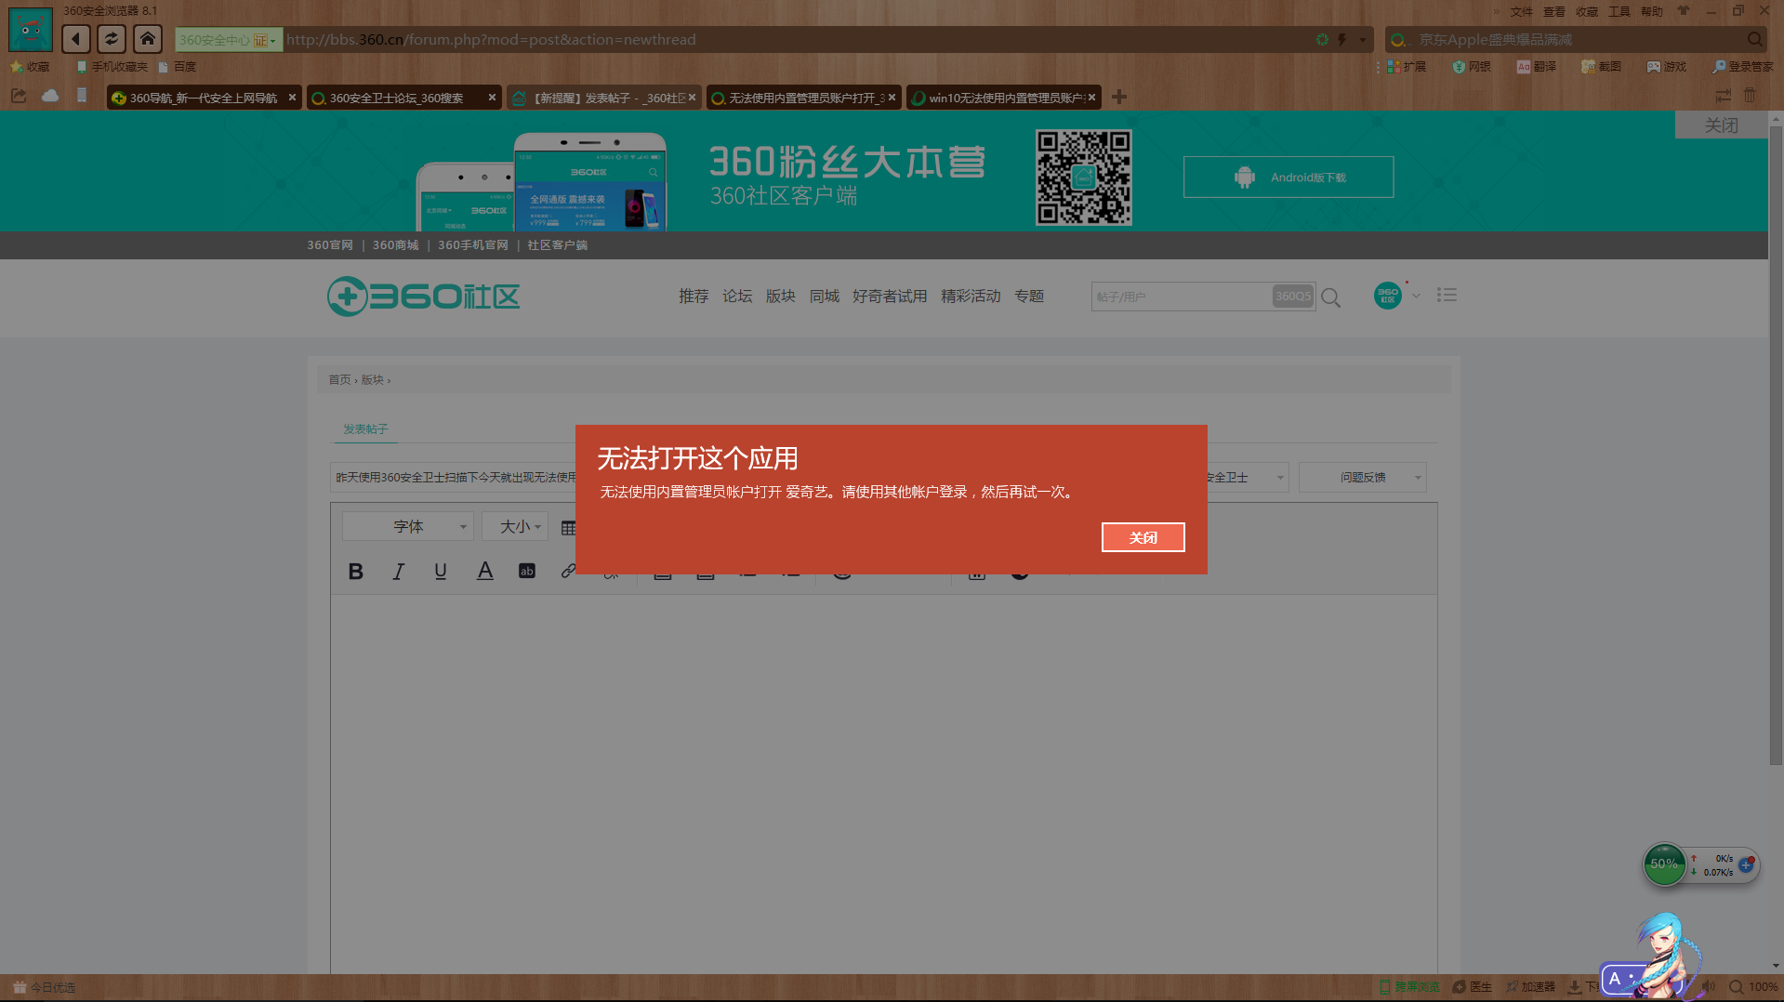Click the 360社区 logo

(423, 297)
